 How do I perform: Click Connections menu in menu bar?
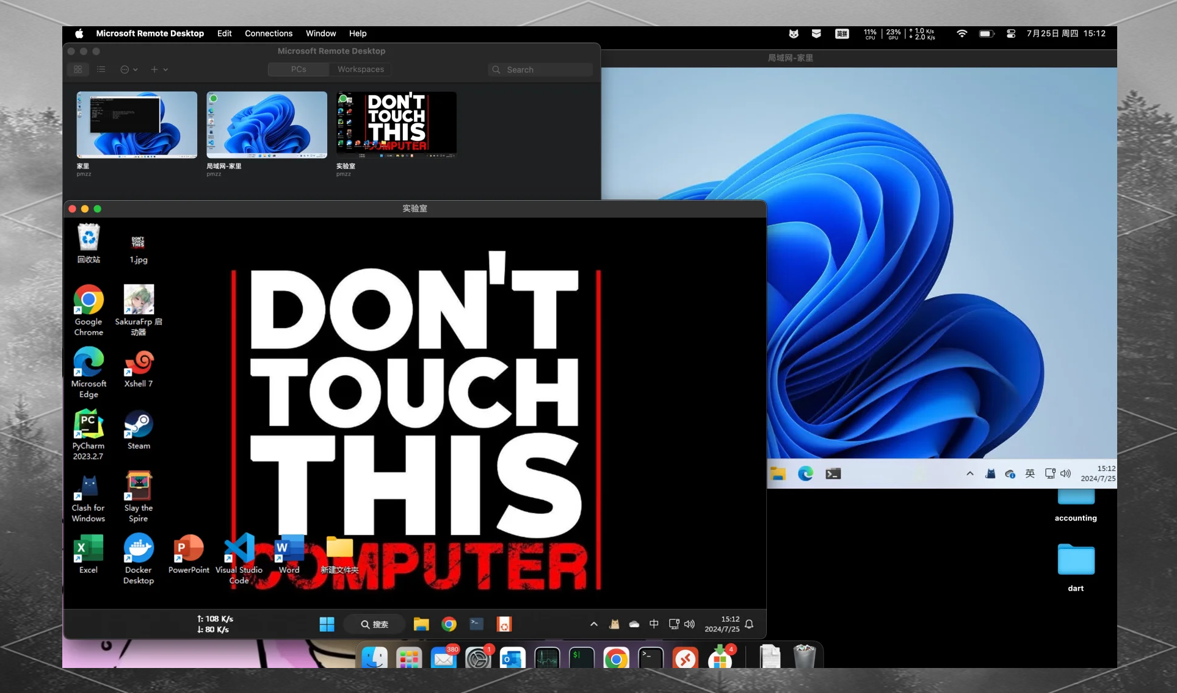coord(268,34)
